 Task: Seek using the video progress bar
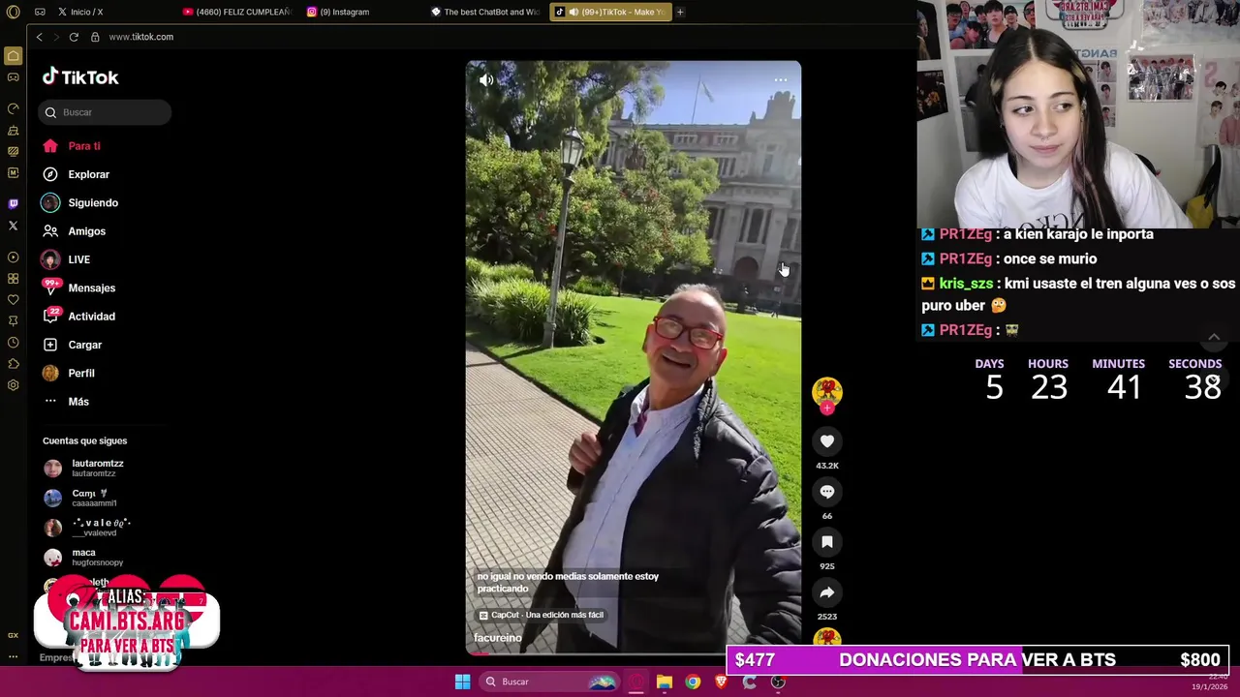point(634,653)
